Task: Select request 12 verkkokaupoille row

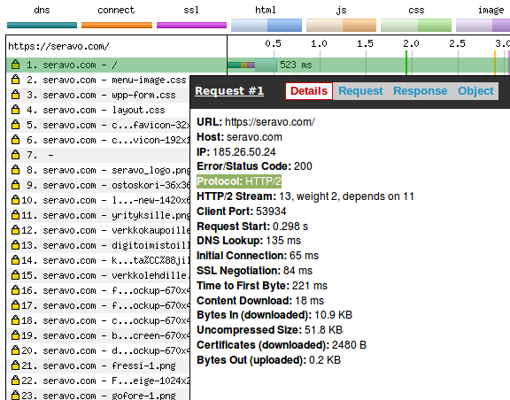Action: [x=97, y=230]
